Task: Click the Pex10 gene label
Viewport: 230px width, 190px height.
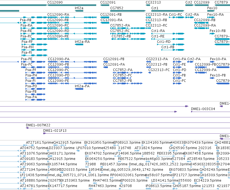Action: coord(212,8)
